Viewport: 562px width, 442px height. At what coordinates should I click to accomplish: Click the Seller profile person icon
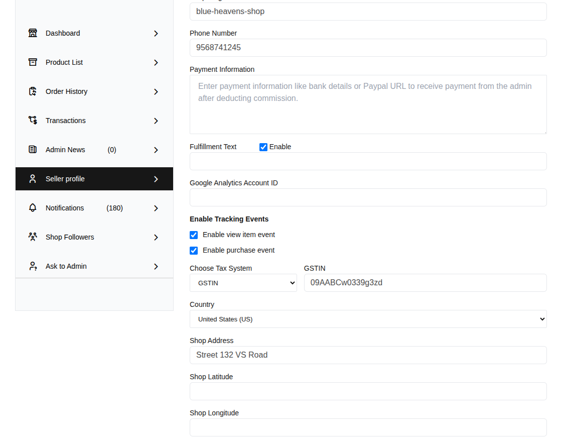tap(33, 178)
